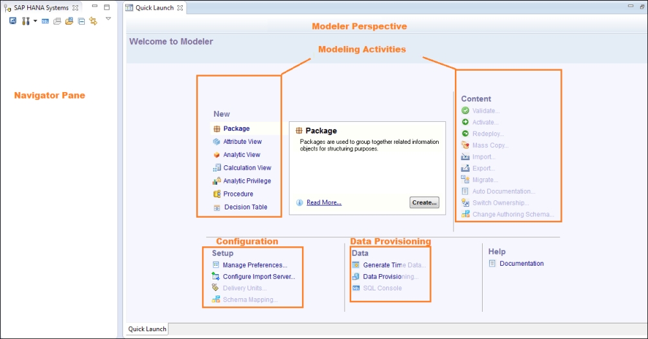Click the Analytic View cube icon
The height and width of the screenshot is (339, 648).
tap(216, 155)
